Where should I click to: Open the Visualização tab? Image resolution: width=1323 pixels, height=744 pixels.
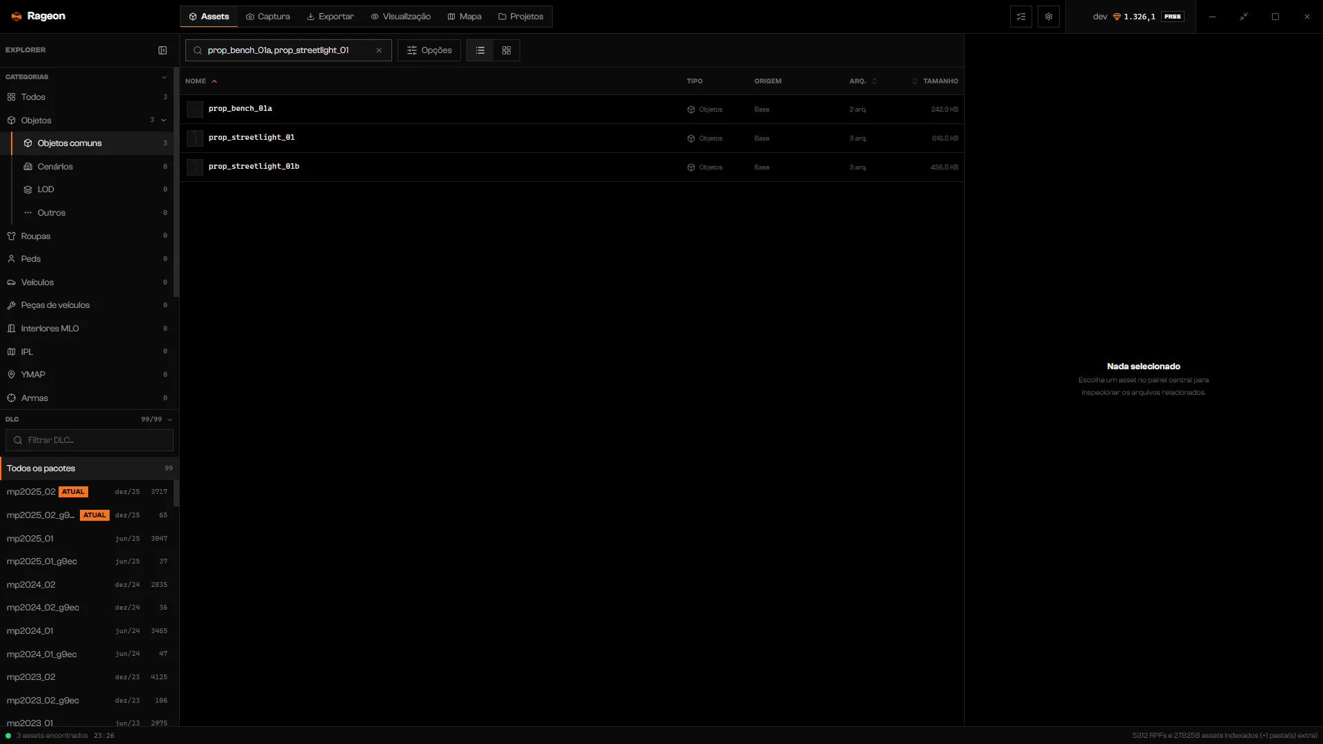(x=400, y=17)
